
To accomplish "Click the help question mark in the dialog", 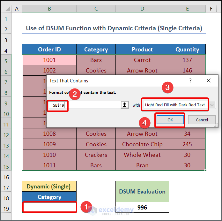I will (x=190, y=80).
